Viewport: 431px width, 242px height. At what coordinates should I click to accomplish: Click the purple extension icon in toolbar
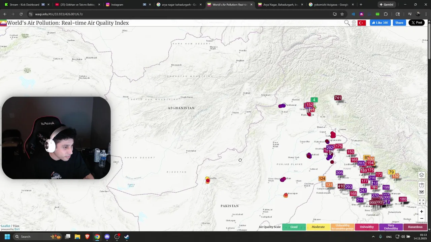point(361,14)
